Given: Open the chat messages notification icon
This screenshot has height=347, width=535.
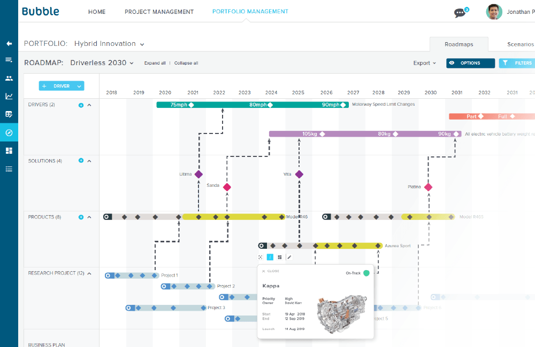Looking at the screenshot, I should pos(460,13).
